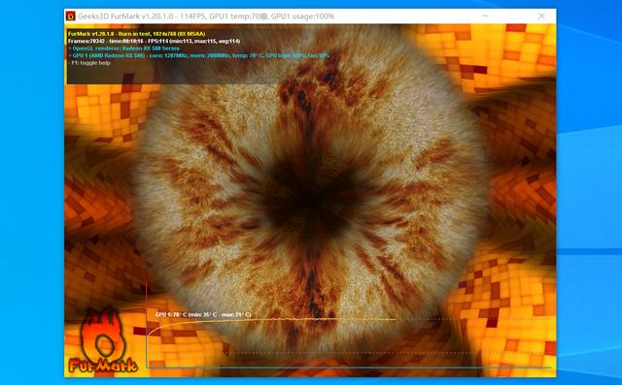Click the blue baseline of temperature graph

[x=349, y=368]
